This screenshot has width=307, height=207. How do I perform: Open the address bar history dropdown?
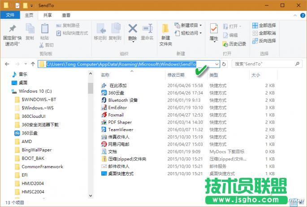coord(216,64)
